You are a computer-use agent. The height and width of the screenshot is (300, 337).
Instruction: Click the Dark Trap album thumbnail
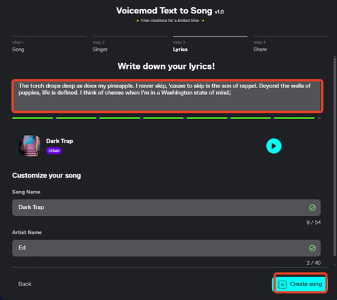29,146
